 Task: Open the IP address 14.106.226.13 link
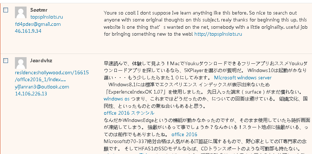tap(31, 94)
